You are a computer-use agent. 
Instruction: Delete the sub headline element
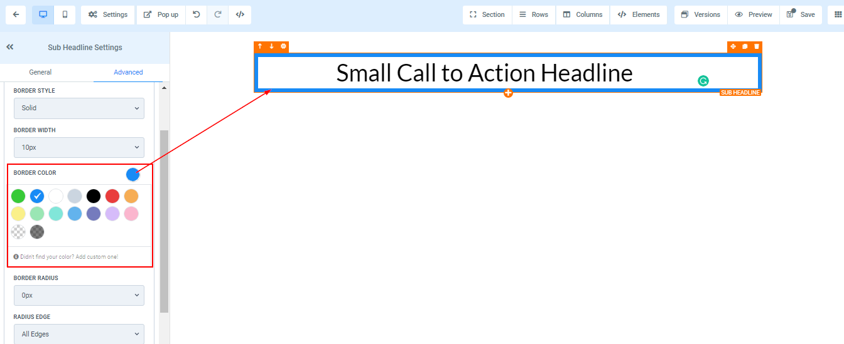tap(756, 46)
